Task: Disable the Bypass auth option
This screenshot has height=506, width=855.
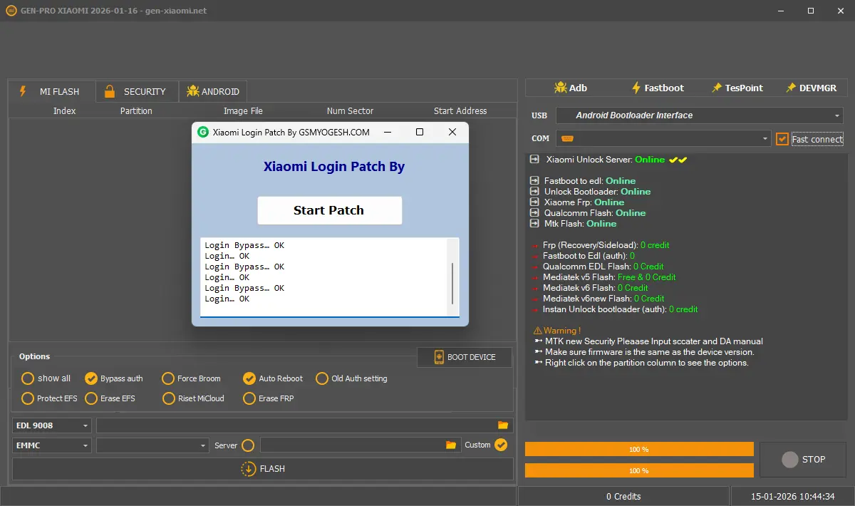Action: [x=91, y=378]
